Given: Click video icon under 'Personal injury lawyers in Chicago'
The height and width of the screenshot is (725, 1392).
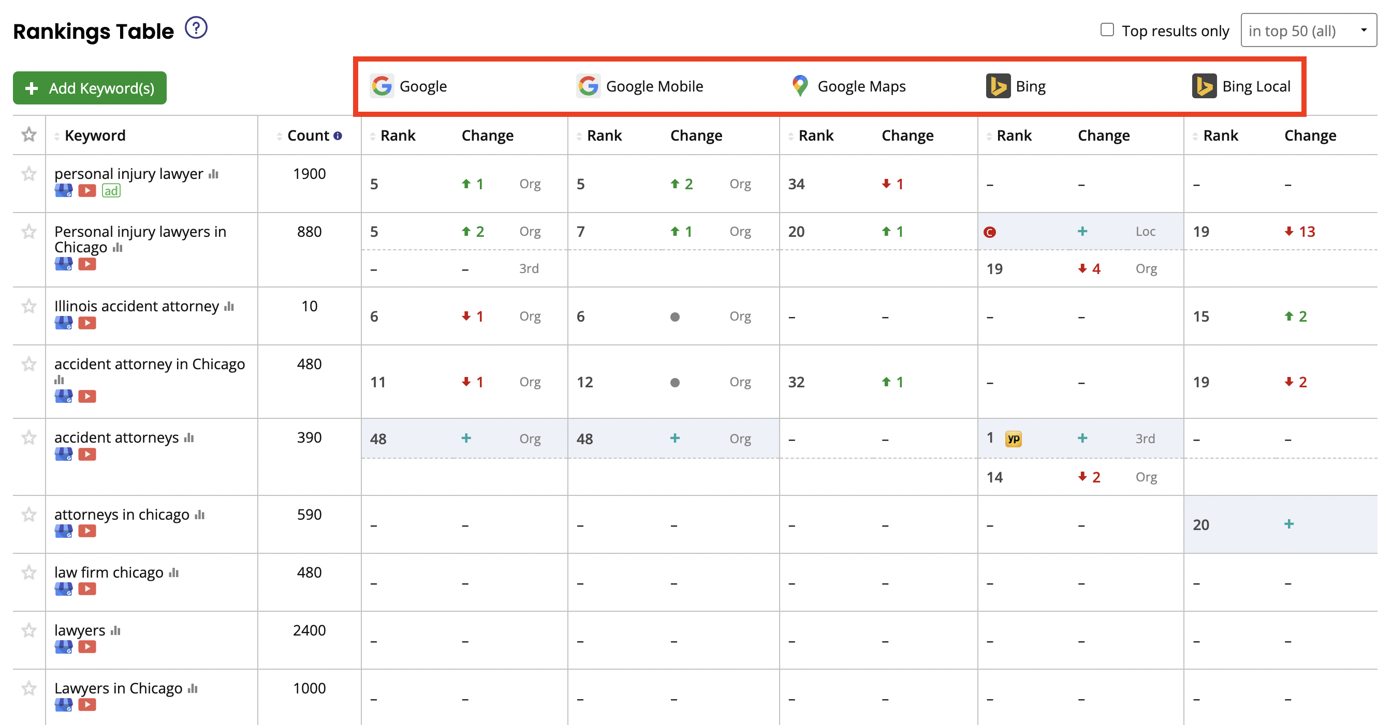Looking at the screenshot, I should tap(87, 264).
